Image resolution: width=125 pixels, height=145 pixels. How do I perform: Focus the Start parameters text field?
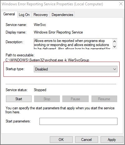[78, 121]
